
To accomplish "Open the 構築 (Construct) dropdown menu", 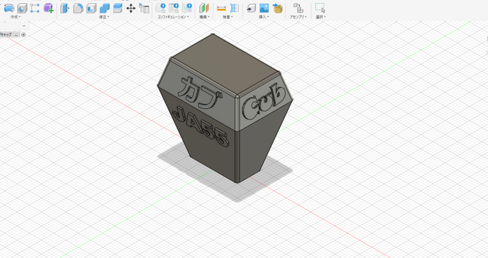I will tap(204, 17).
